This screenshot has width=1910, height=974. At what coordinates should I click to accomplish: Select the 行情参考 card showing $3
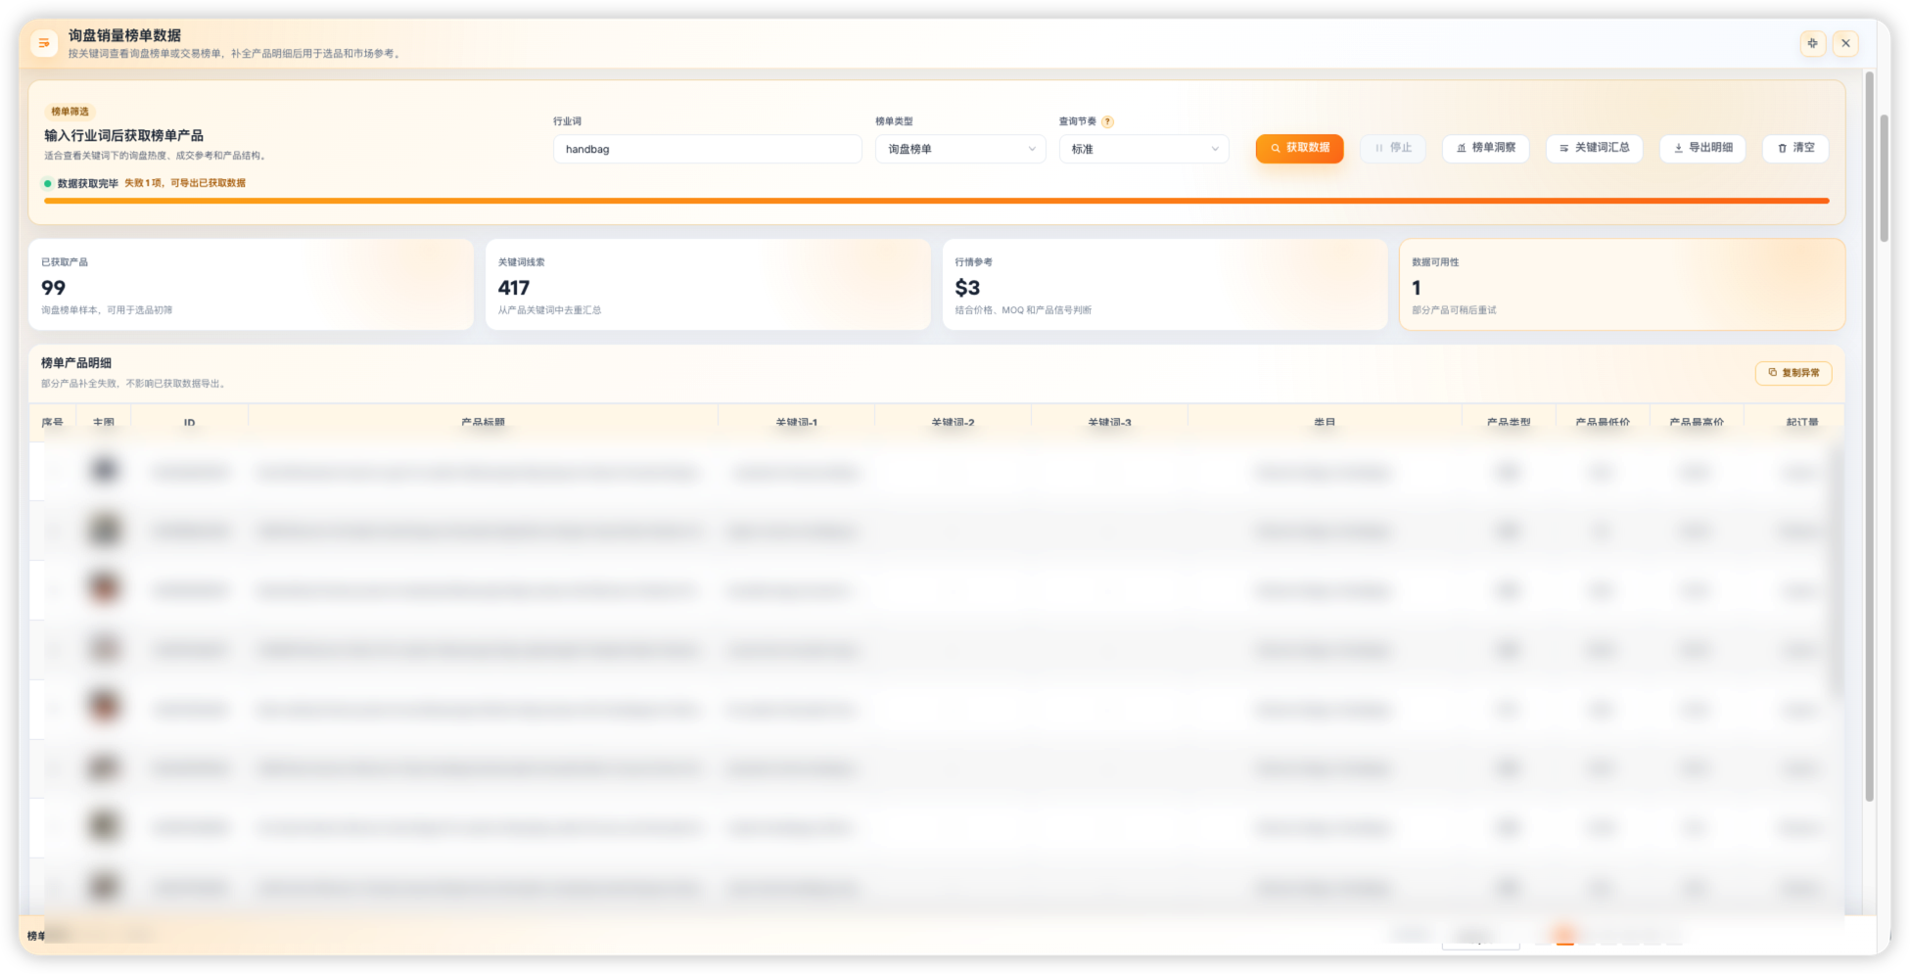(x=1165, y=285)
